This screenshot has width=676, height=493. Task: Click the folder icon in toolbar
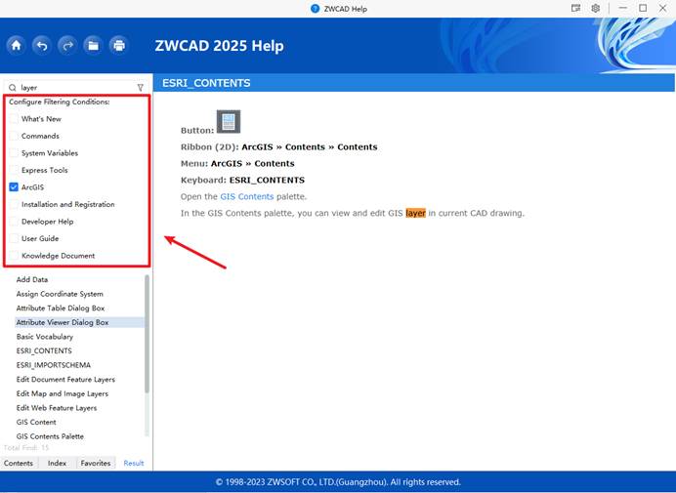(93, 45)
